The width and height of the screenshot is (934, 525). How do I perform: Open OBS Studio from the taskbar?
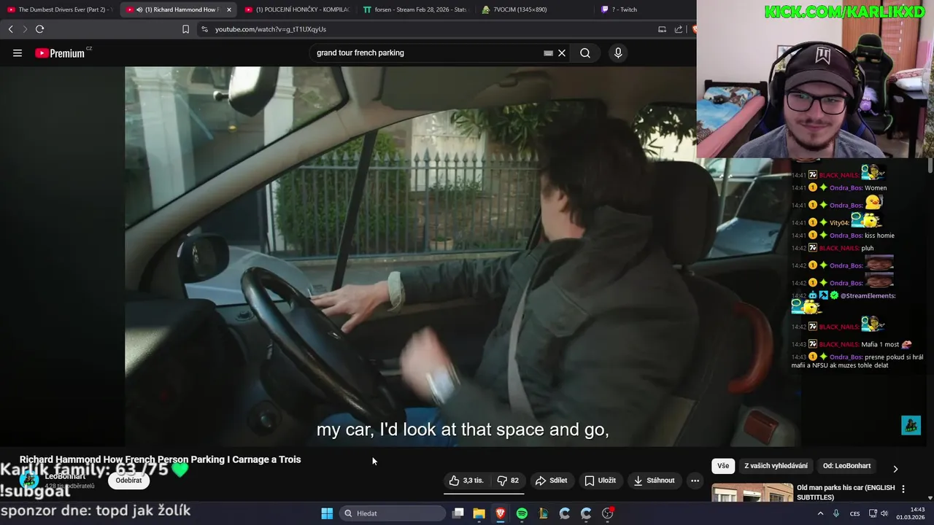[x=607, y=513]
